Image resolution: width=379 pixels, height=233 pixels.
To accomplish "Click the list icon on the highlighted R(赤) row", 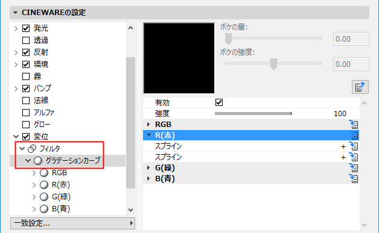I will [354, 135].
